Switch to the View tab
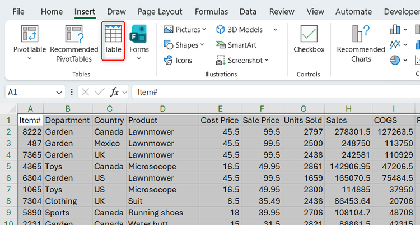The width and height of the screenshot is (420, 225). point(315,12)
